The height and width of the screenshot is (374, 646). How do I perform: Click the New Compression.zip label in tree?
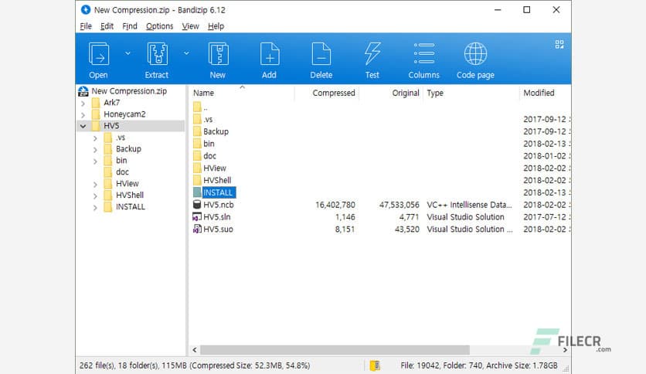pyautogui.click(x=129, y=91)
